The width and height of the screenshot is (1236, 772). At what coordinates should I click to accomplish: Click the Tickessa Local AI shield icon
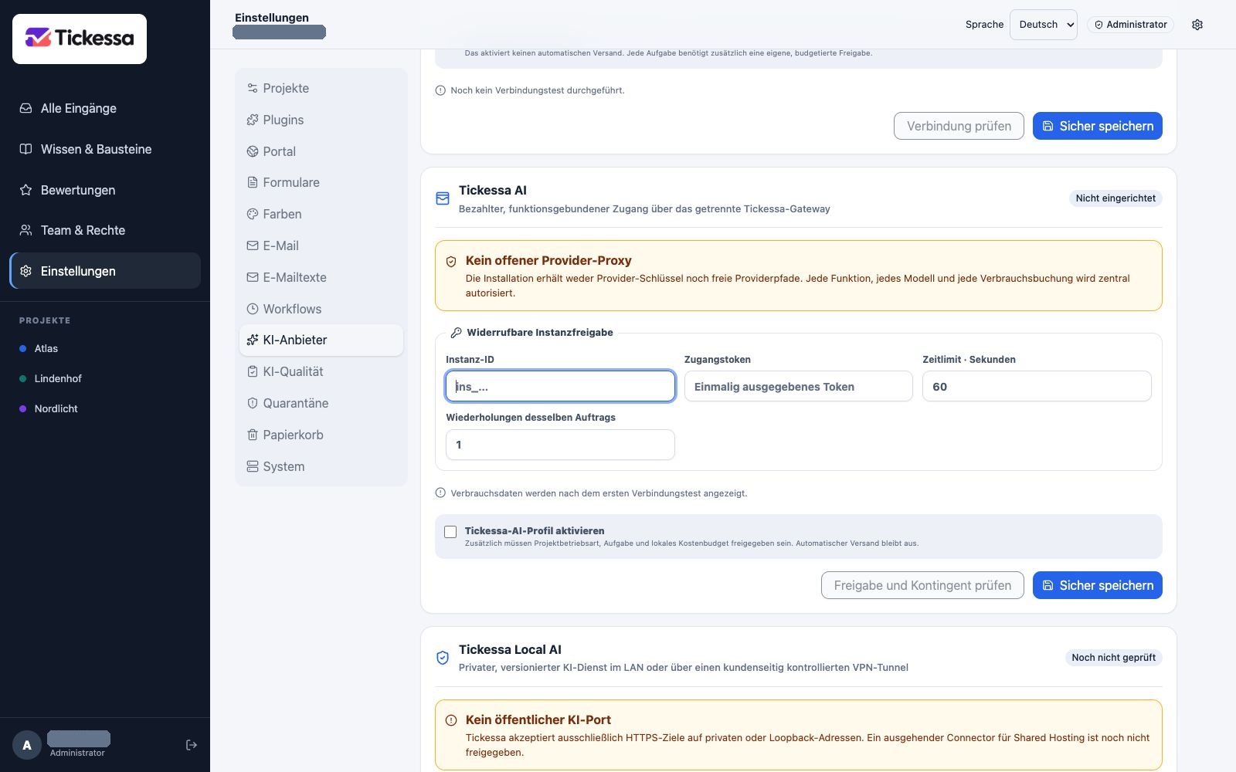tap(443, 658)
